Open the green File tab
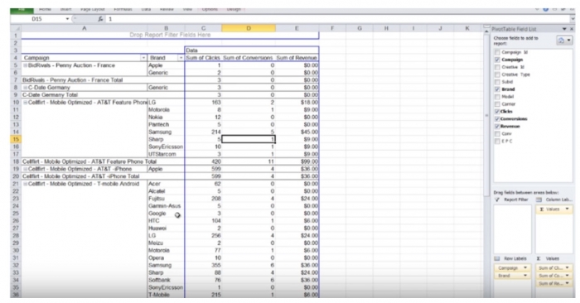The height and width of the screenshot is (303, 580). (x=22, y=10)
